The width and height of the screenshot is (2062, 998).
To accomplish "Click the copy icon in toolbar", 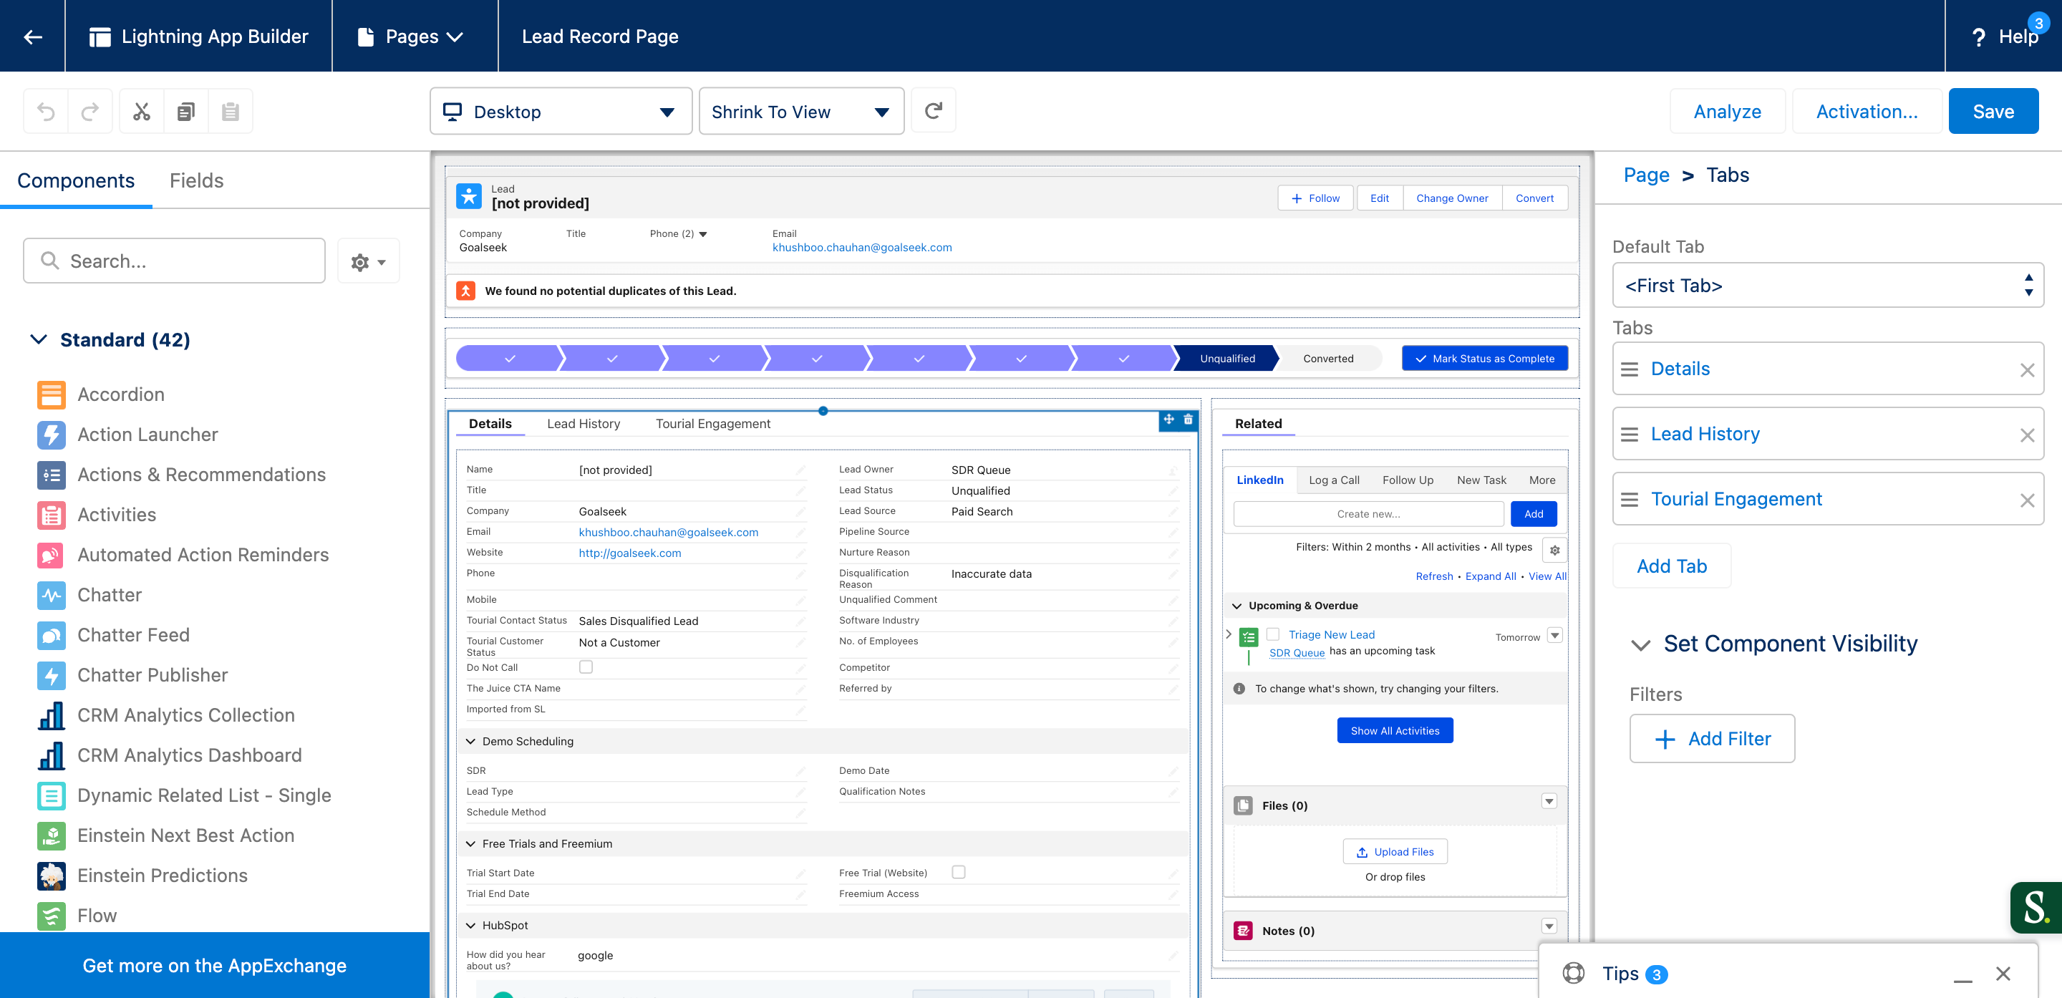I will coord(185,111).
